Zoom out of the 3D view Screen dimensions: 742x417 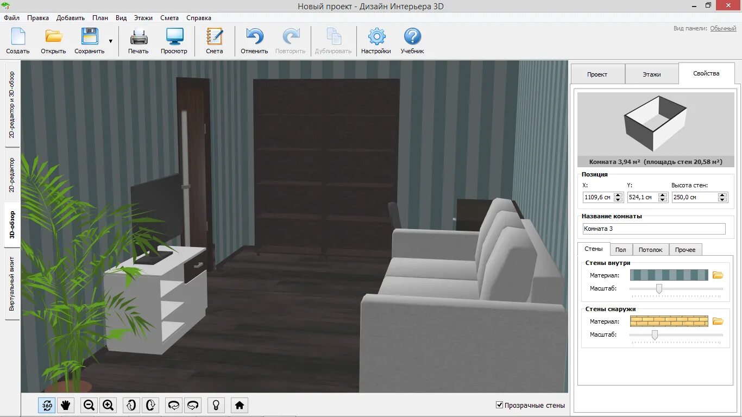tap(90, 405)
